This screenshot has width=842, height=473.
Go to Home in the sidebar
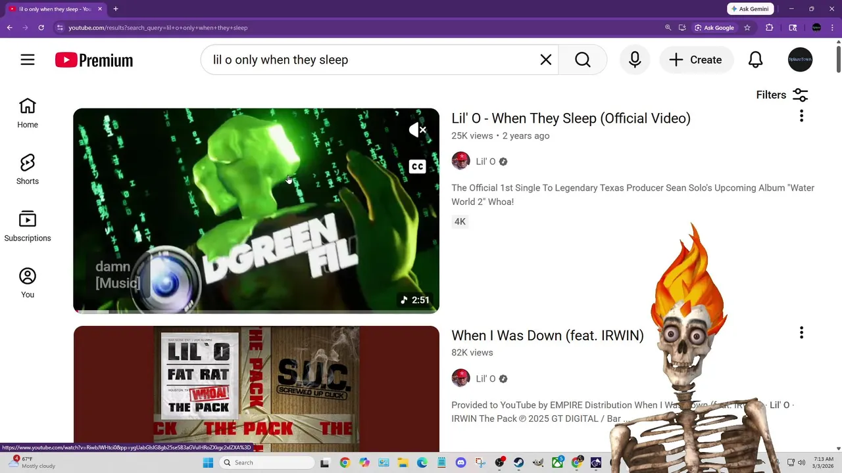(28, 114)
